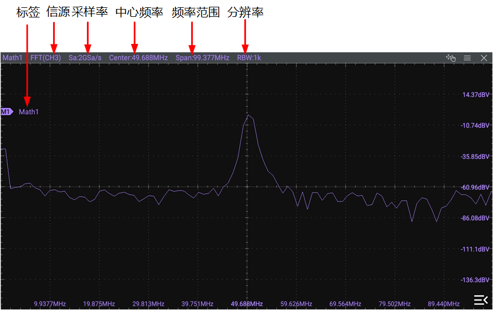
Task: Click the Sa:2GSa/s sample rate readout
Action: (x=85, y=58)
